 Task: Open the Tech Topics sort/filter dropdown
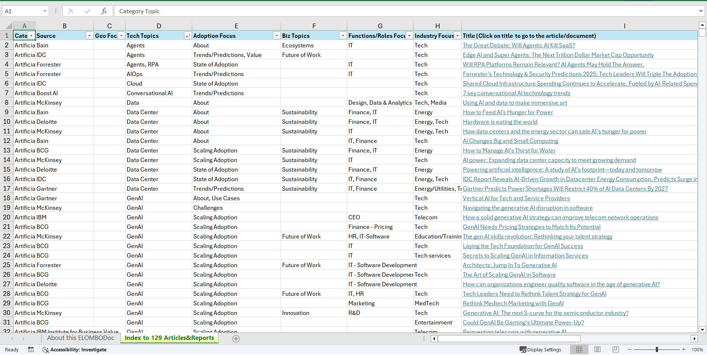pos(187,36)
